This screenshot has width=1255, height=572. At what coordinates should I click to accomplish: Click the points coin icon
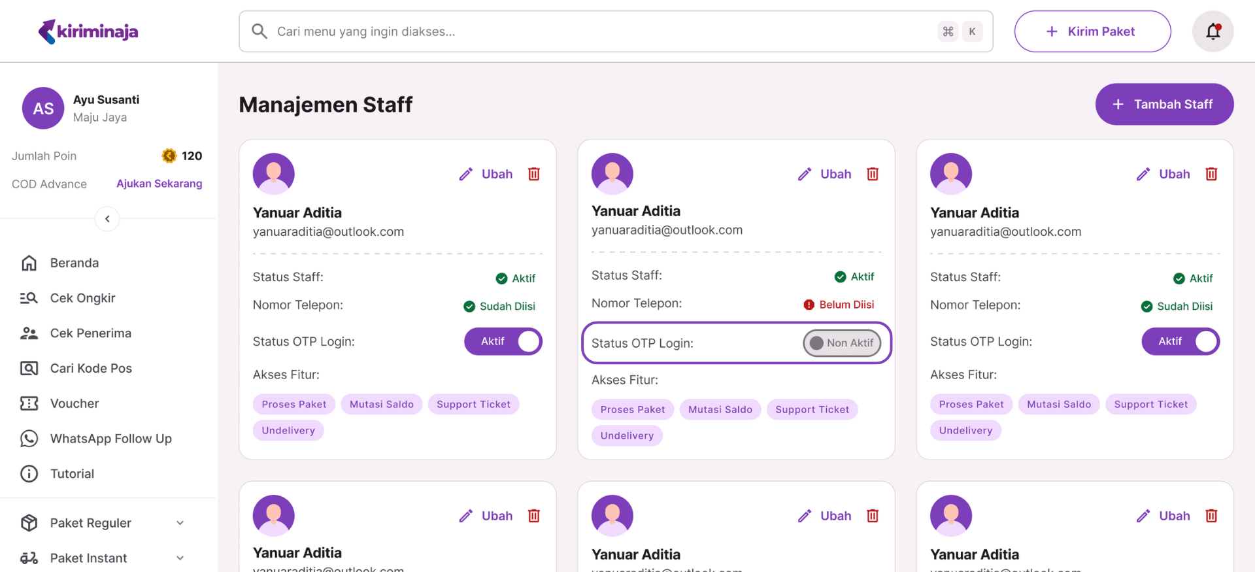pos(169,156)
